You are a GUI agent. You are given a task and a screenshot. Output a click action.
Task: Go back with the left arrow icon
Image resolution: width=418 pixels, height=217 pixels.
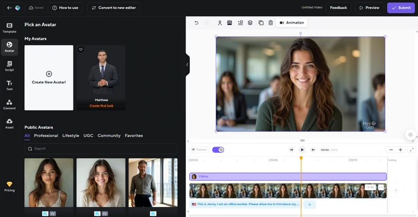pos(9,8)
